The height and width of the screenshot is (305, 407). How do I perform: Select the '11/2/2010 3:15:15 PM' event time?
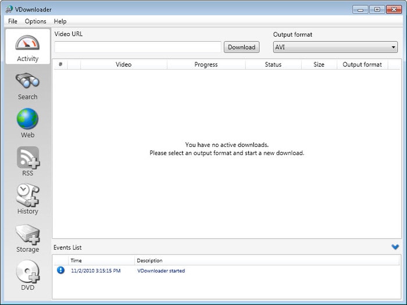(96, 271)
